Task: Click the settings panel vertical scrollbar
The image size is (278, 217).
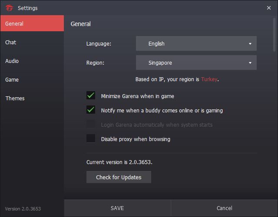Action: pos(274,35)
